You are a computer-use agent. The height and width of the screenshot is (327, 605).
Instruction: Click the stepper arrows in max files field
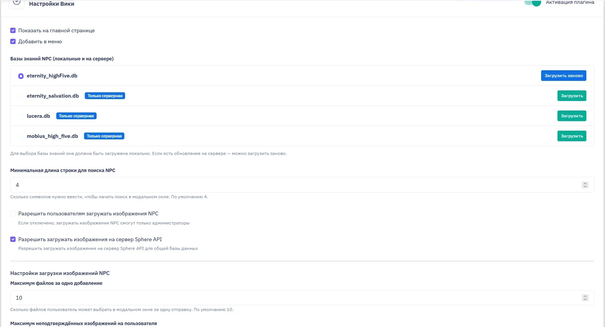point(585,298)
